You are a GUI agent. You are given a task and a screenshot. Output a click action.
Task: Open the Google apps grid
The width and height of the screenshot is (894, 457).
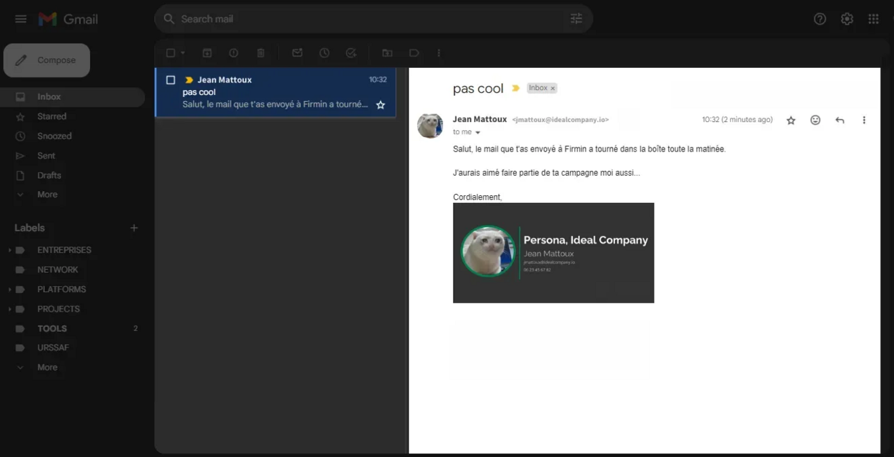coord(874,19)
